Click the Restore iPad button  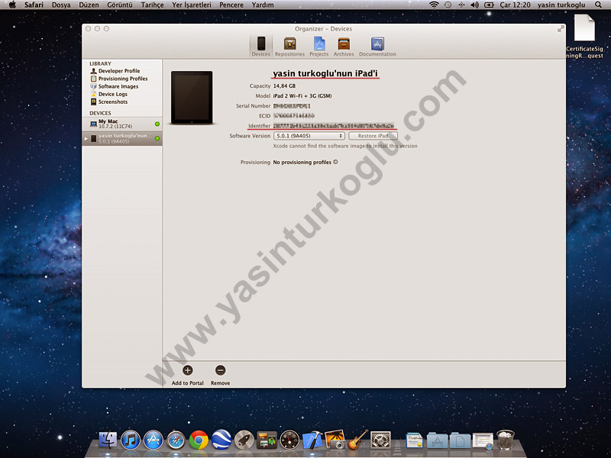point(373,136)
